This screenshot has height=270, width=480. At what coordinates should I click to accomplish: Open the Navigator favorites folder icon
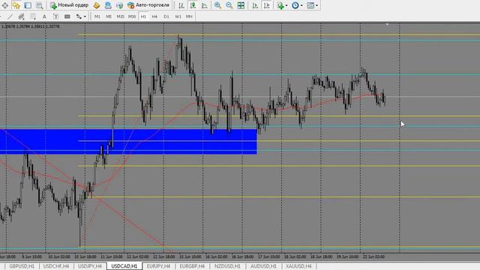pos(16,5)
